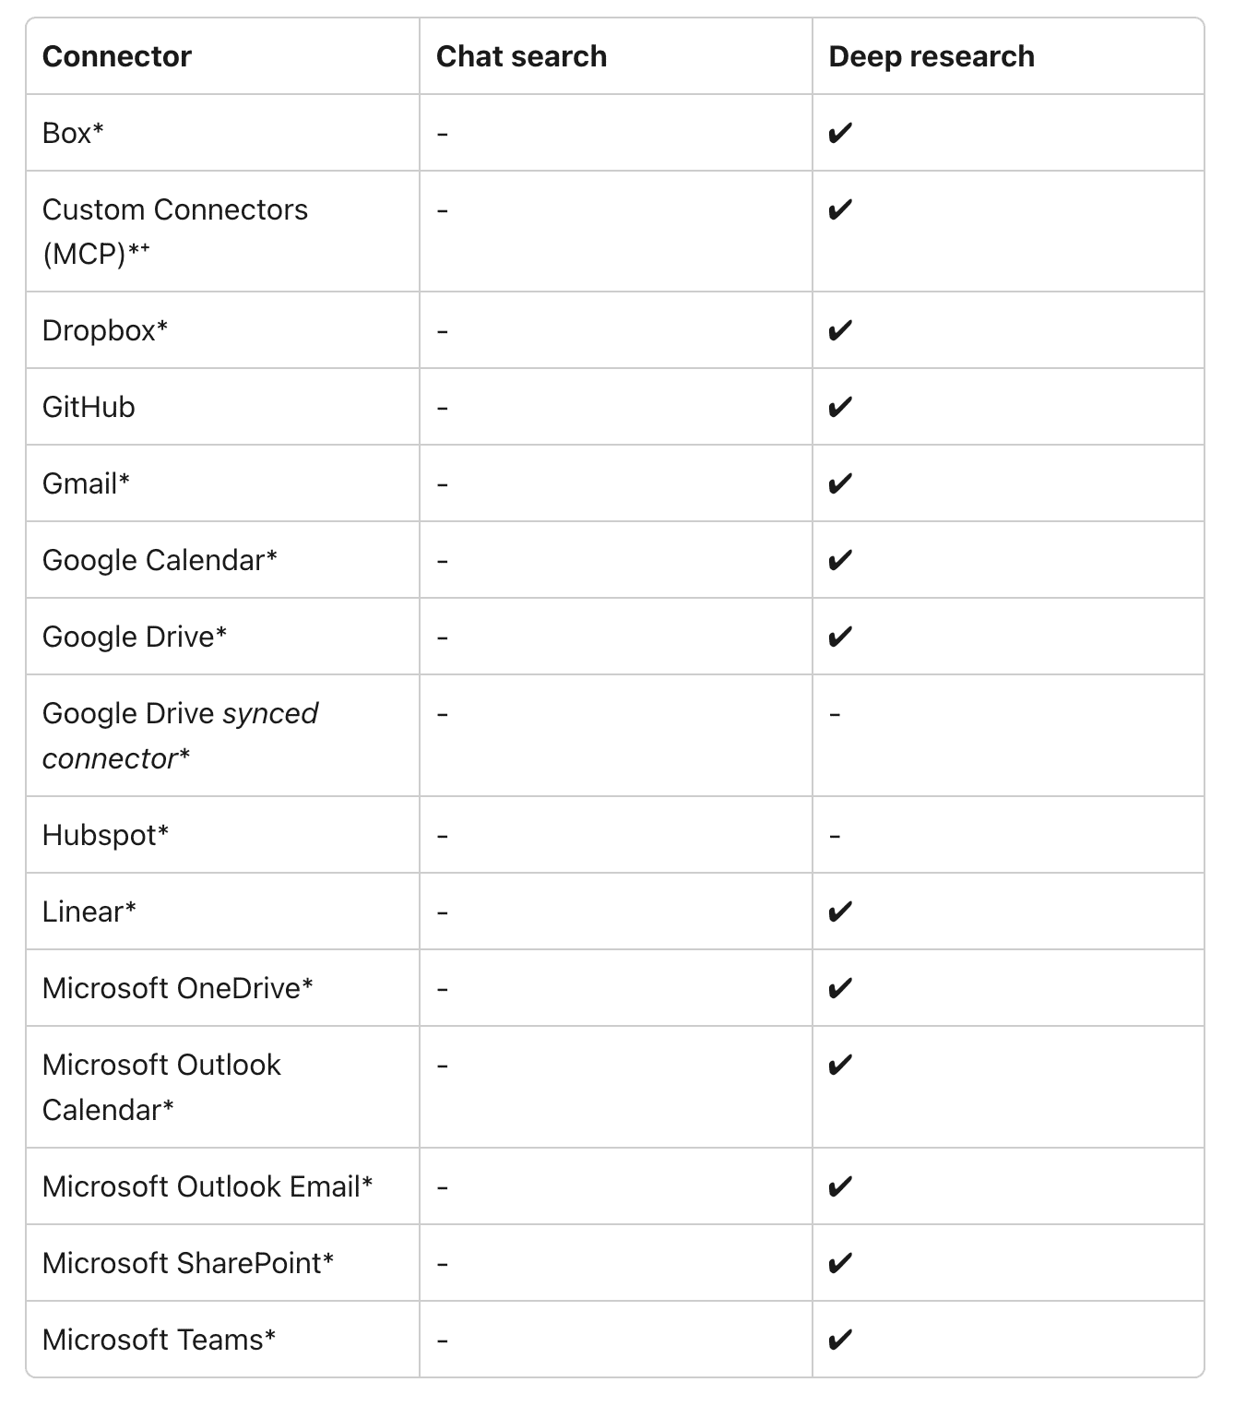Viewport: 1234px width, 1406px height.
Task: Click the Google Drive synced connector cell
Action: point(180,735)
